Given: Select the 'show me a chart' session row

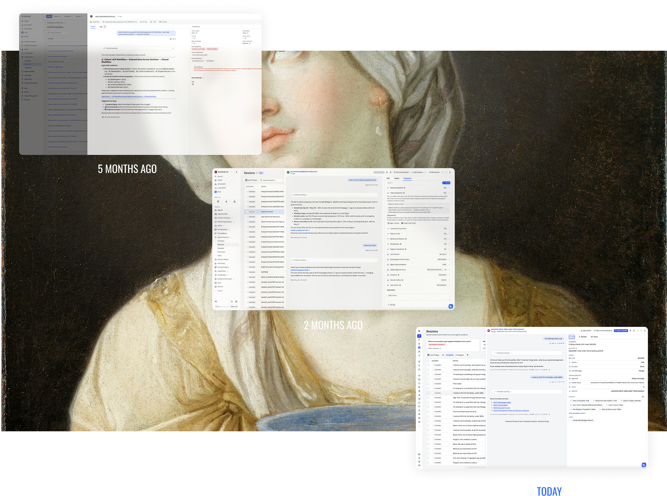Looking at the screenshot, I should [264, 212].
